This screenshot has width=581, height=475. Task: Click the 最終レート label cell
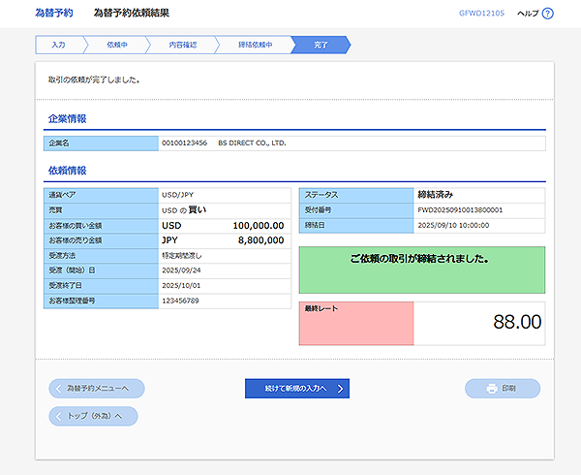pyautogui.click(x=356, y=324)
